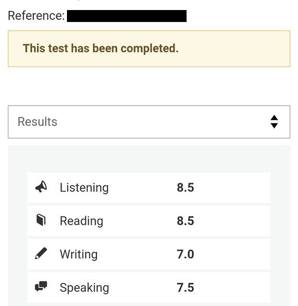
Task: Click the Reading score of 8.5
Action: 185,221
